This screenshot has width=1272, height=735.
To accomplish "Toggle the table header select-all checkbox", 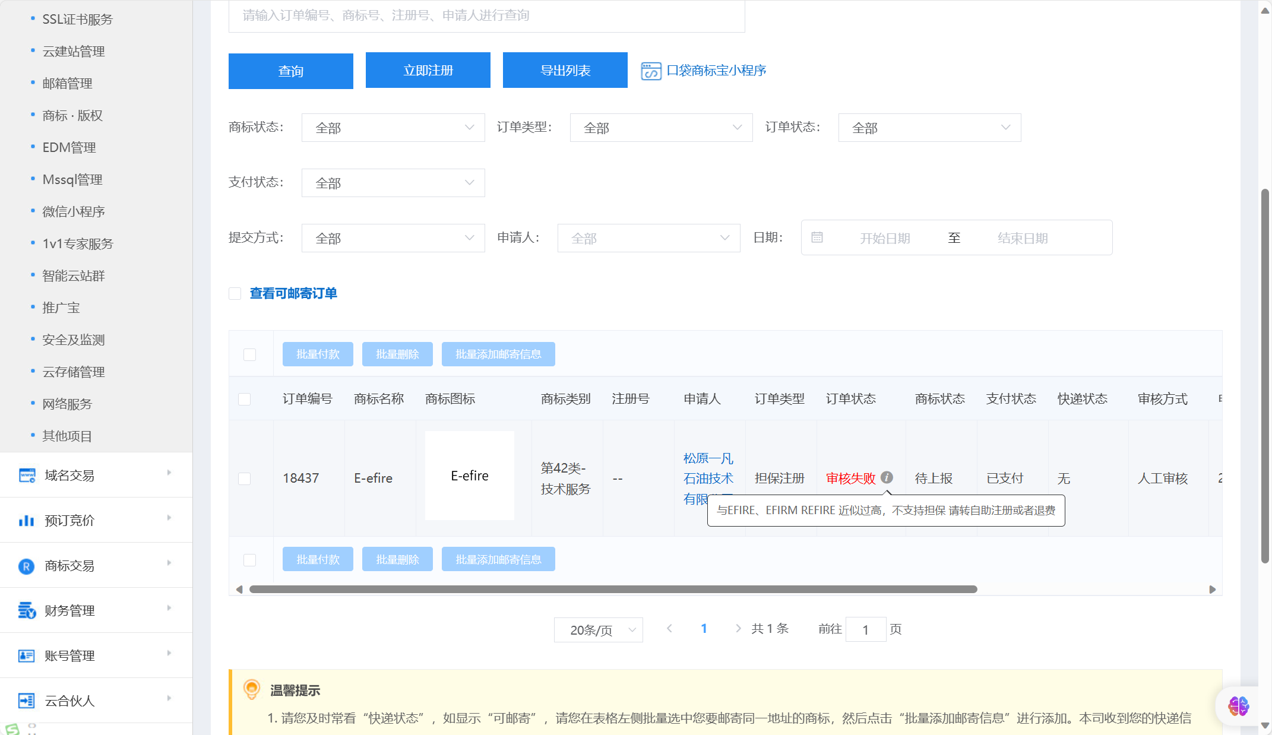I will pyautogui.click(x=245, y=399).
